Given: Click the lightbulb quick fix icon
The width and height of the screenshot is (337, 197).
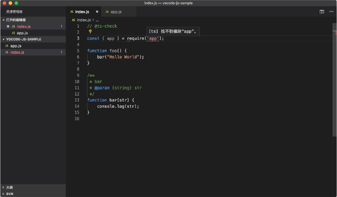Looking at the screenshot, I should coord(90,32).
